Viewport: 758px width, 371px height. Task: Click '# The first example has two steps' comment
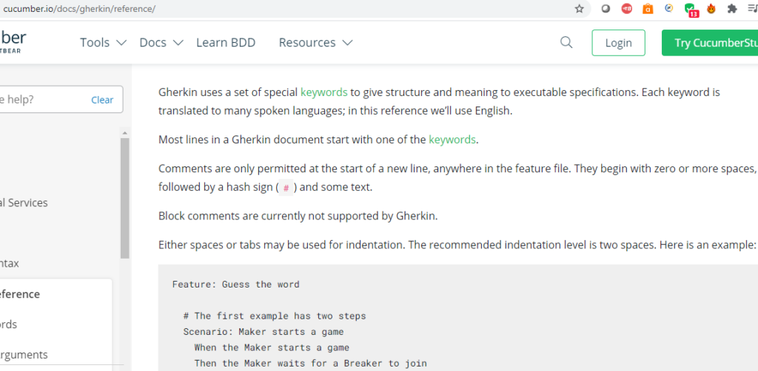click(x=275, y=316)
